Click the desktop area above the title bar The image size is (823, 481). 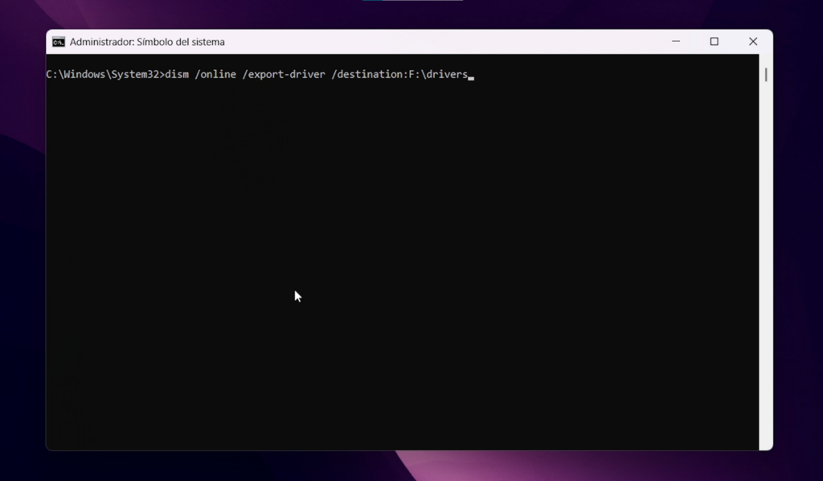[x=241, y=14]
